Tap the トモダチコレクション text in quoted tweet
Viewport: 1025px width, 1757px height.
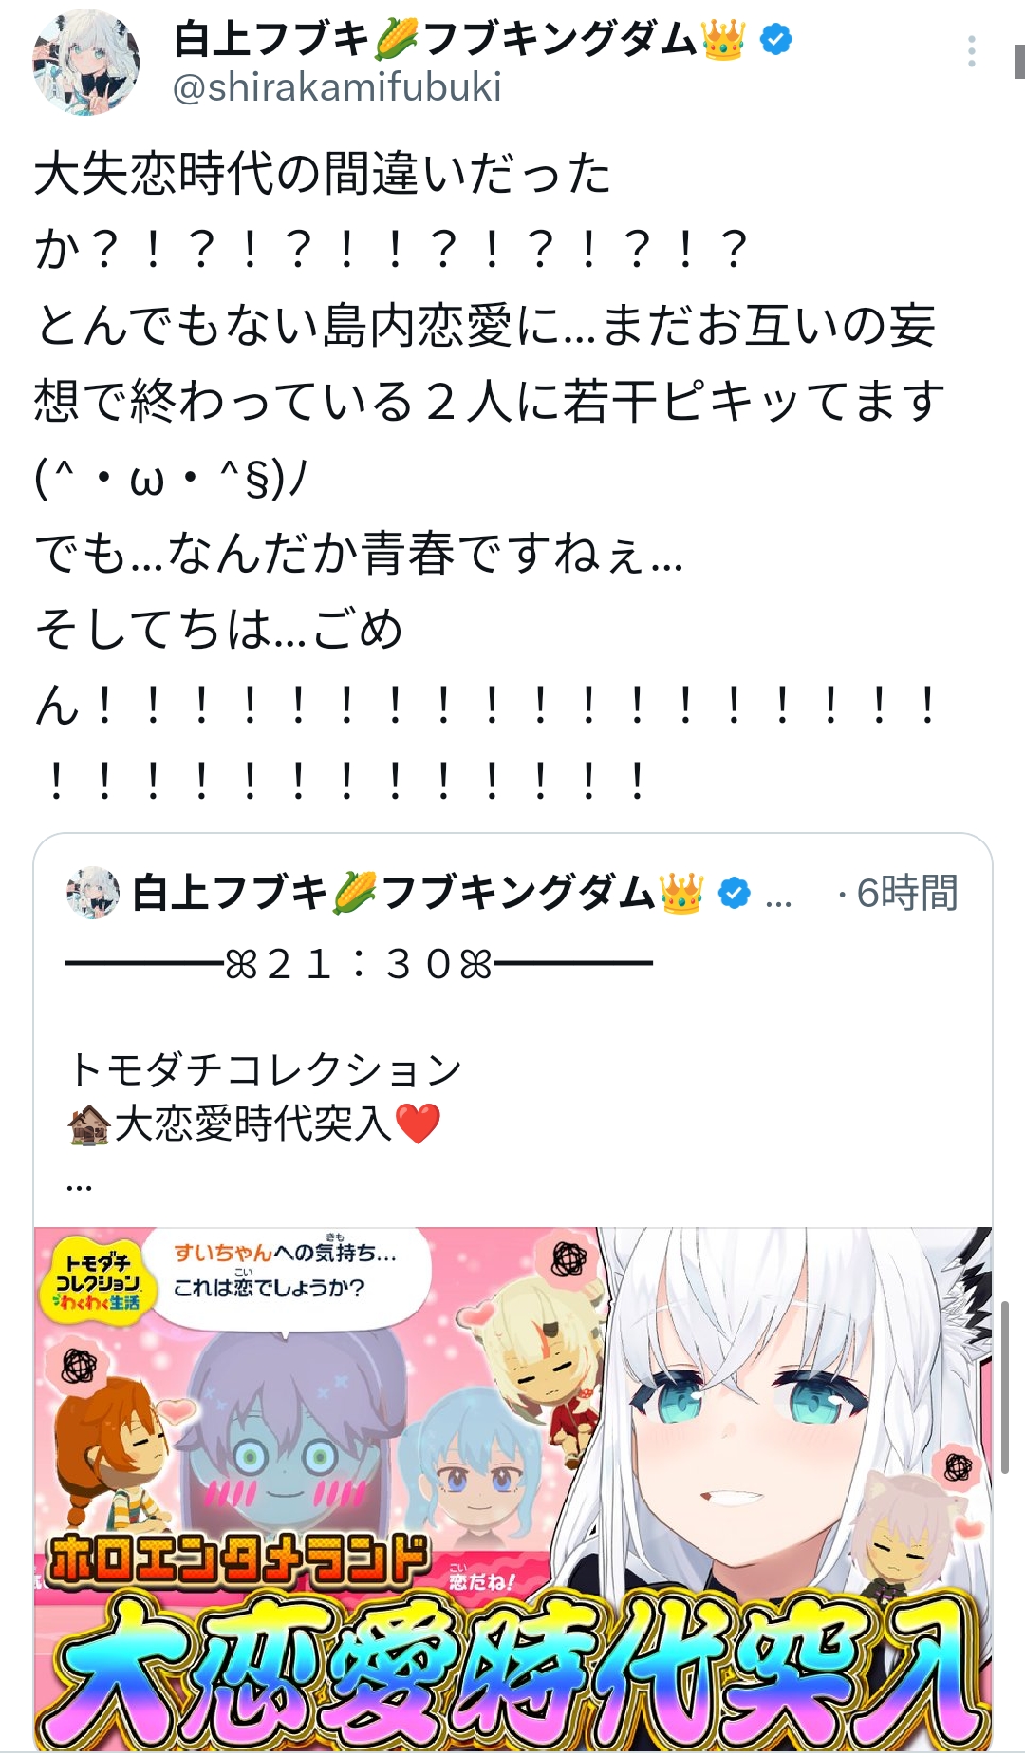pos(266,1069)
